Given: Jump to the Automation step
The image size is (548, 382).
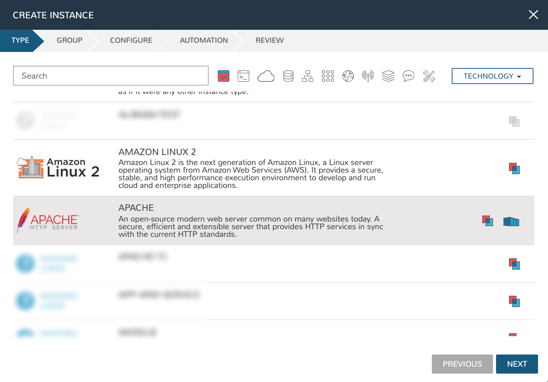Looking at the screenshot, I should (x=204, y=40).
